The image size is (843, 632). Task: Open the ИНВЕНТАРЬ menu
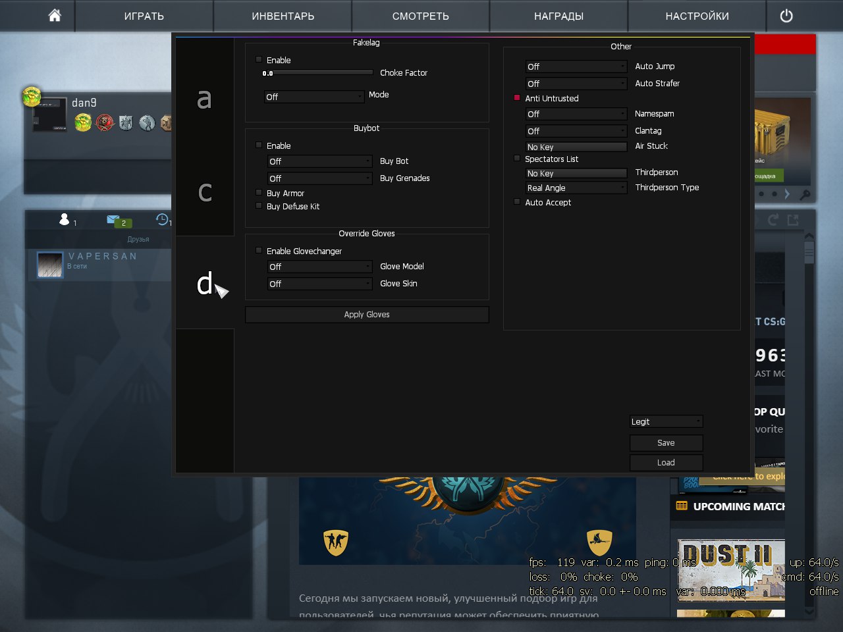coord(283,16)
